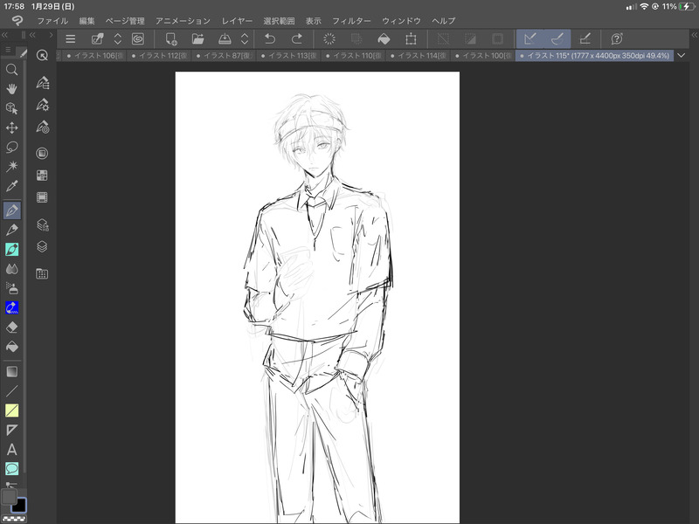Expand the save options up-down arrows
Screen dimensions: 699x524
pos(245,38)
